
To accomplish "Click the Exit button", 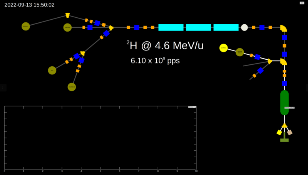I will [302, 3].
